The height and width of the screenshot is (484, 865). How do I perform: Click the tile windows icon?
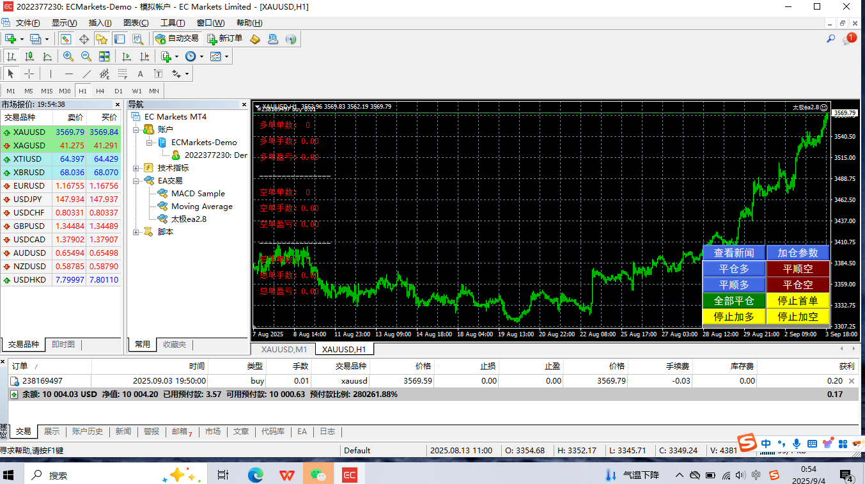point(104,56)
